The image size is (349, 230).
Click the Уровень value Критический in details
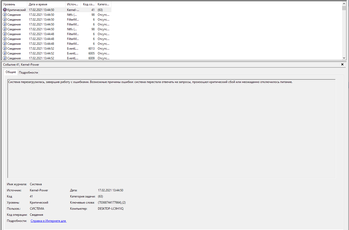coord(39,203)
